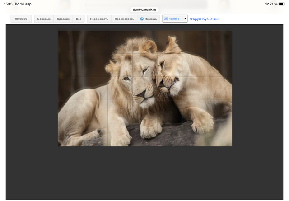This screenshot has width=289, height=201.
Task: Click the male lion's open eye piece
Action: click(126, 78)
